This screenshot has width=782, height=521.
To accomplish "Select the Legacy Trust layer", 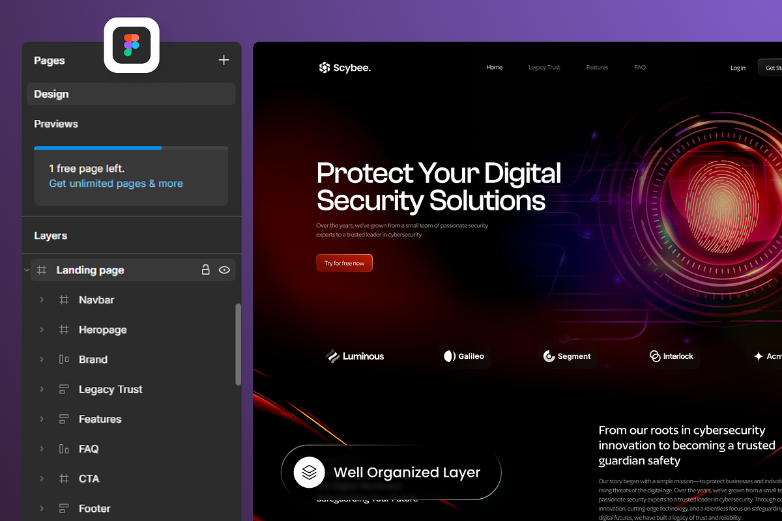I will click(110, 389).
